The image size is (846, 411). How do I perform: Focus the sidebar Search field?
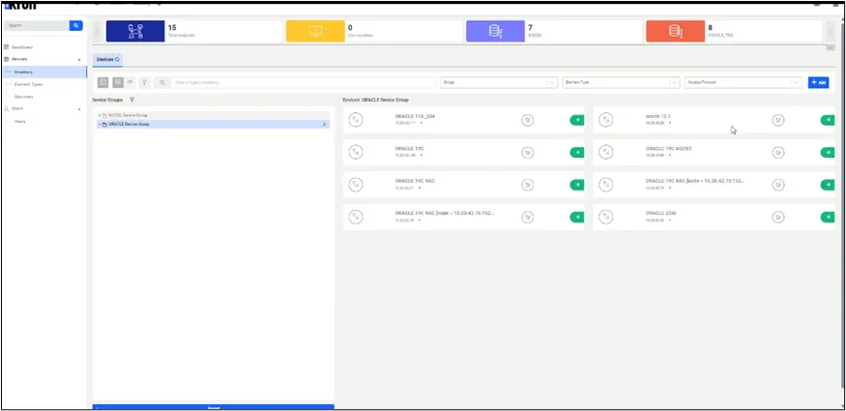(x=37, y=25)
